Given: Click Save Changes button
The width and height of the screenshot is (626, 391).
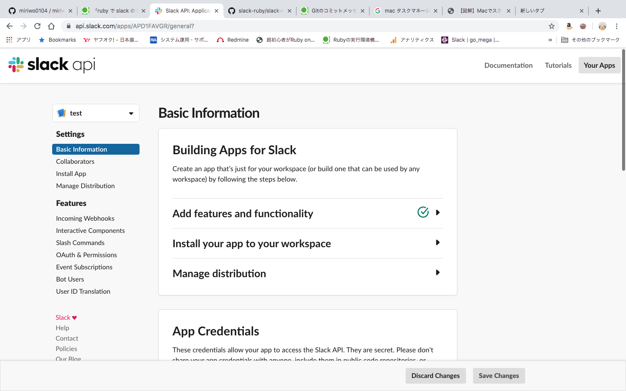Looking at the screenshot, I should click(x=499, y=376).
